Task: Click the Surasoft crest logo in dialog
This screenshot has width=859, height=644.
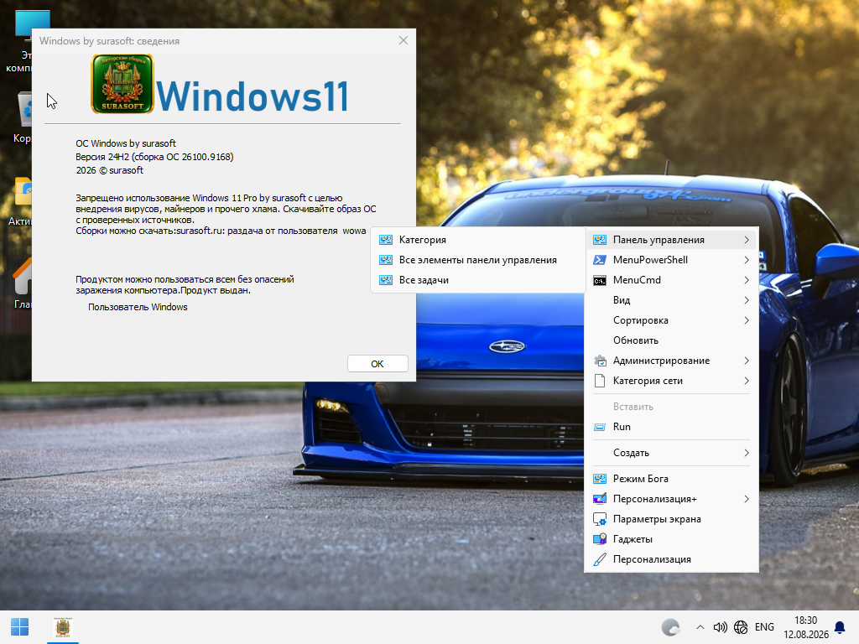Action: (x=122, y=84)
